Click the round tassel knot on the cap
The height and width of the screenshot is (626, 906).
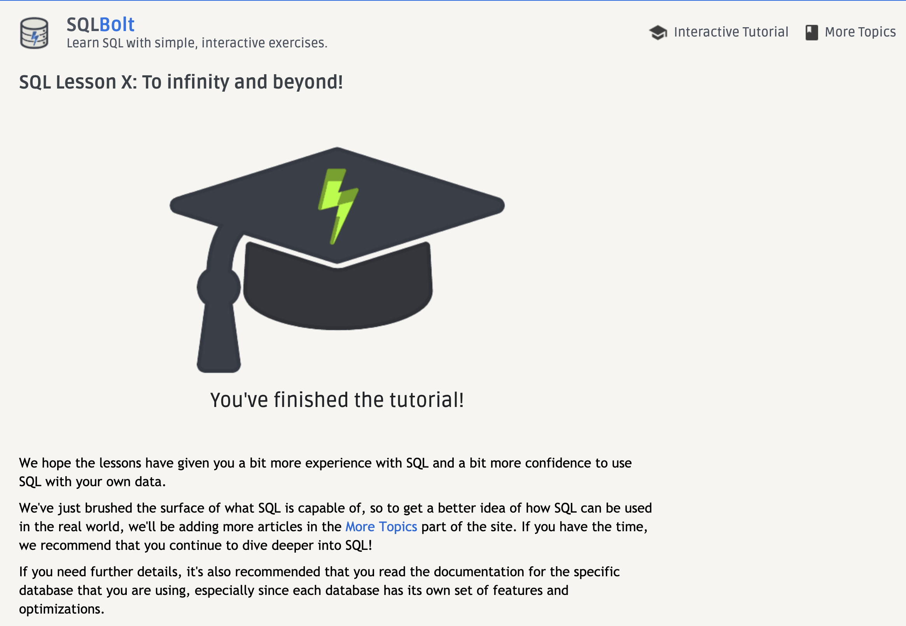point(219,287)
